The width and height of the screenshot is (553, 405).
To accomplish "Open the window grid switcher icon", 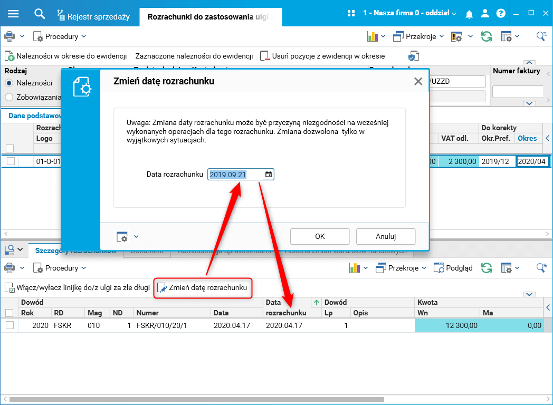I will click(x=351, y=13).
